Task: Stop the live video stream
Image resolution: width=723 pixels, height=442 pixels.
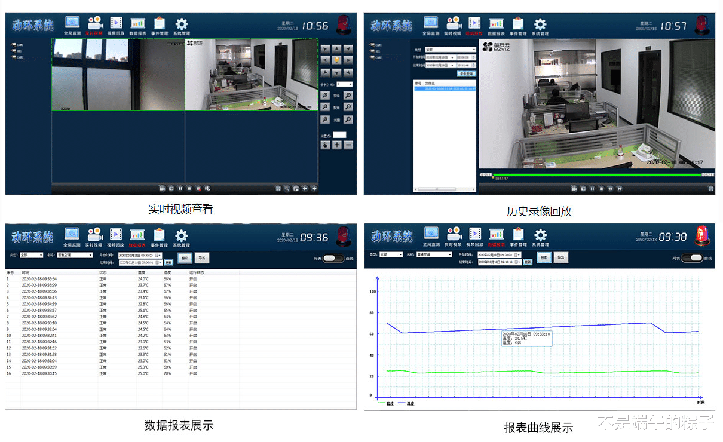Action: tap(189, 188)
